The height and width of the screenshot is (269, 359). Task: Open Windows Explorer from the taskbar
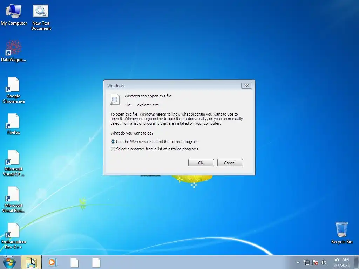(31, 262)
